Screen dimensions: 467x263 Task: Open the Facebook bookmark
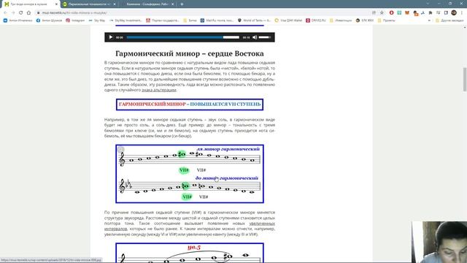[x=49, y=20]
